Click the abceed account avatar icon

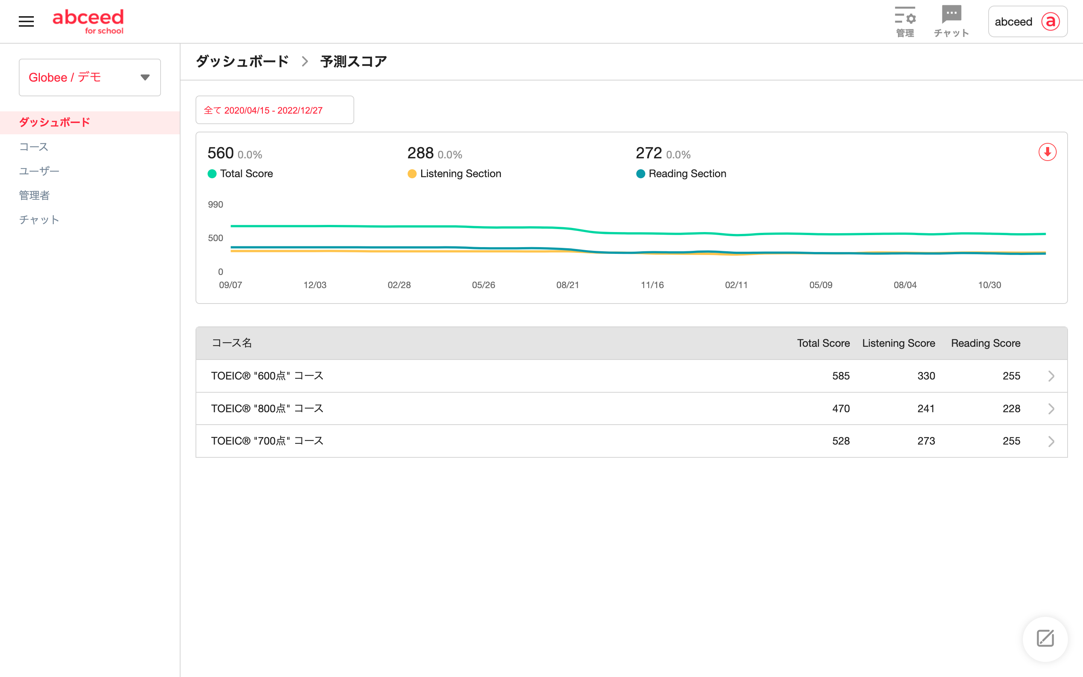pyautogui.click(x=1050, y=21)
